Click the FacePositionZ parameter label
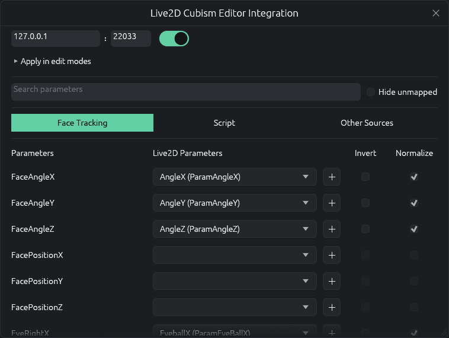449x338 pixels. tap(37, 307)
